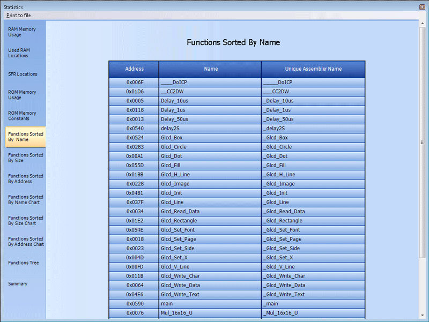
Task: Select Delay_1us in Name column
Action: 210,110
